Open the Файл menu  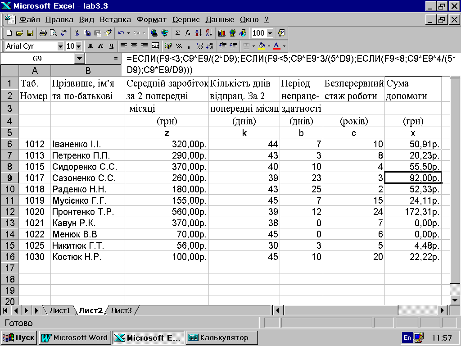tap(30, 20)
